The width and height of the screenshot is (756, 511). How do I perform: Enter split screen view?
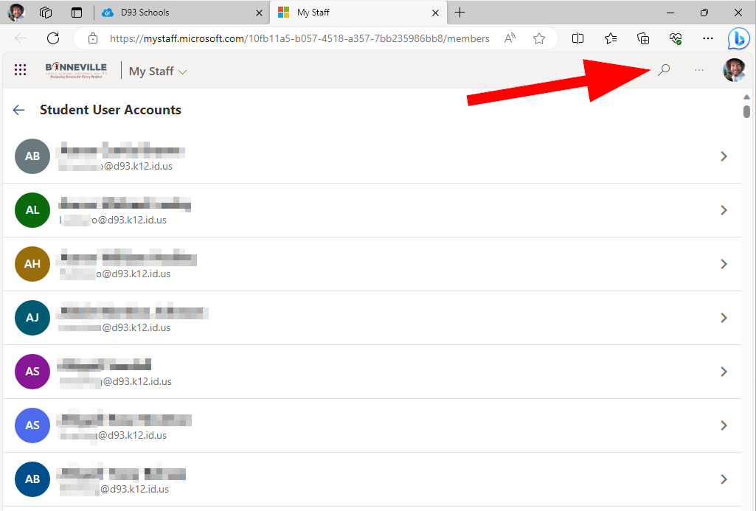[x=578, y=38]
